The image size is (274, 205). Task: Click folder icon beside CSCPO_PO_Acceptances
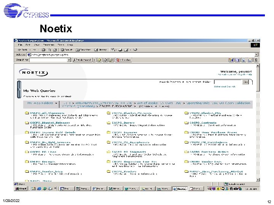pos(109,142)
